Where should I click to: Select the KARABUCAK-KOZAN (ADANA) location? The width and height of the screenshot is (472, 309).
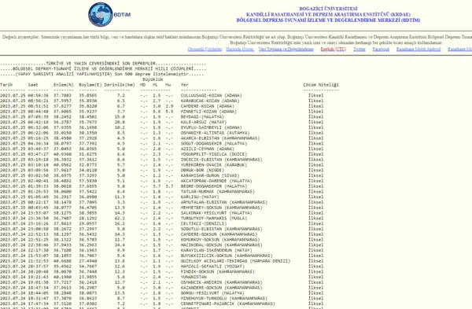tap(210, 101)
